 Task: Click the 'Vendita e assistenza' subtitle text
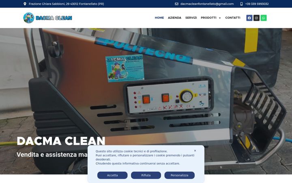pos(52,155)
